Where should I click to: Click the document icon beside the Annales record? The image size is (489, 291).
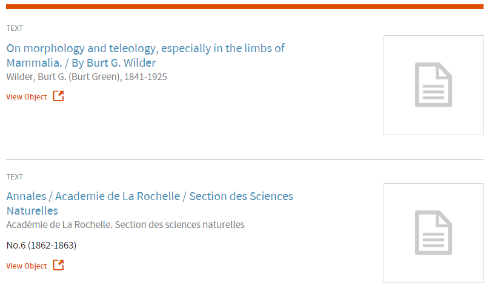(433, 232)
